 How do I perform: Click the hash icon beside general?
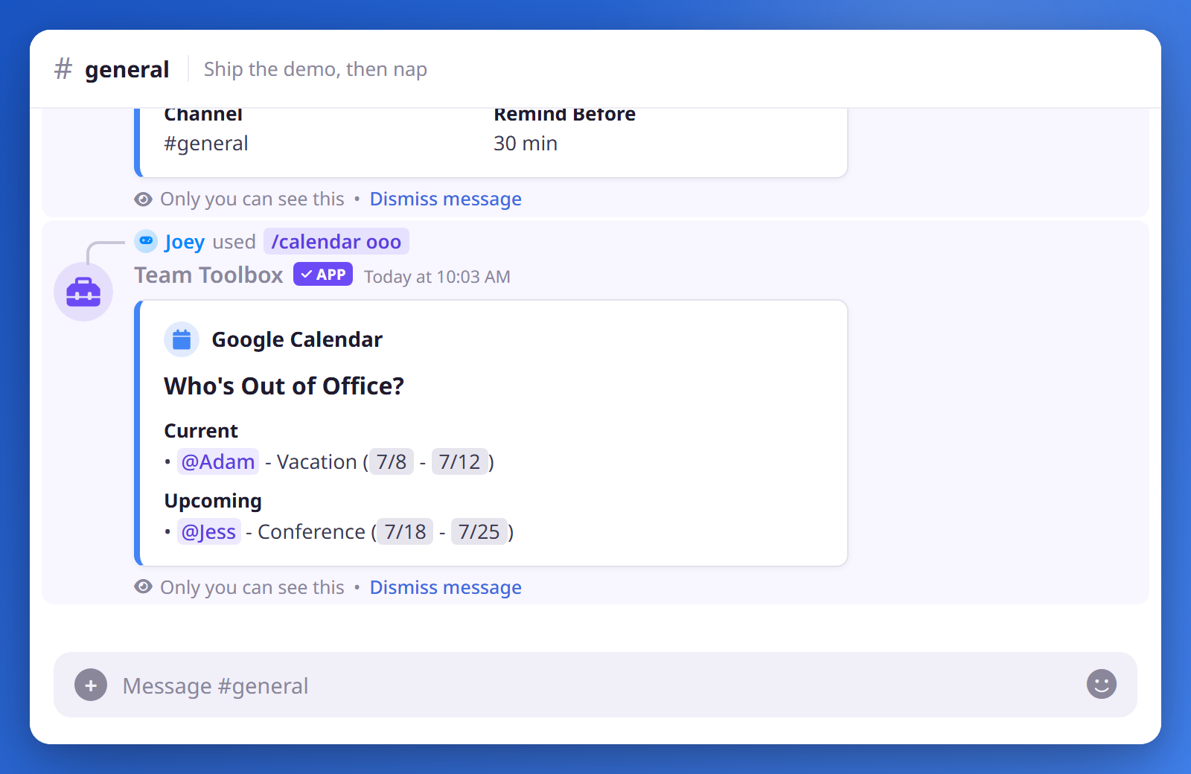(x=63, y=69)
